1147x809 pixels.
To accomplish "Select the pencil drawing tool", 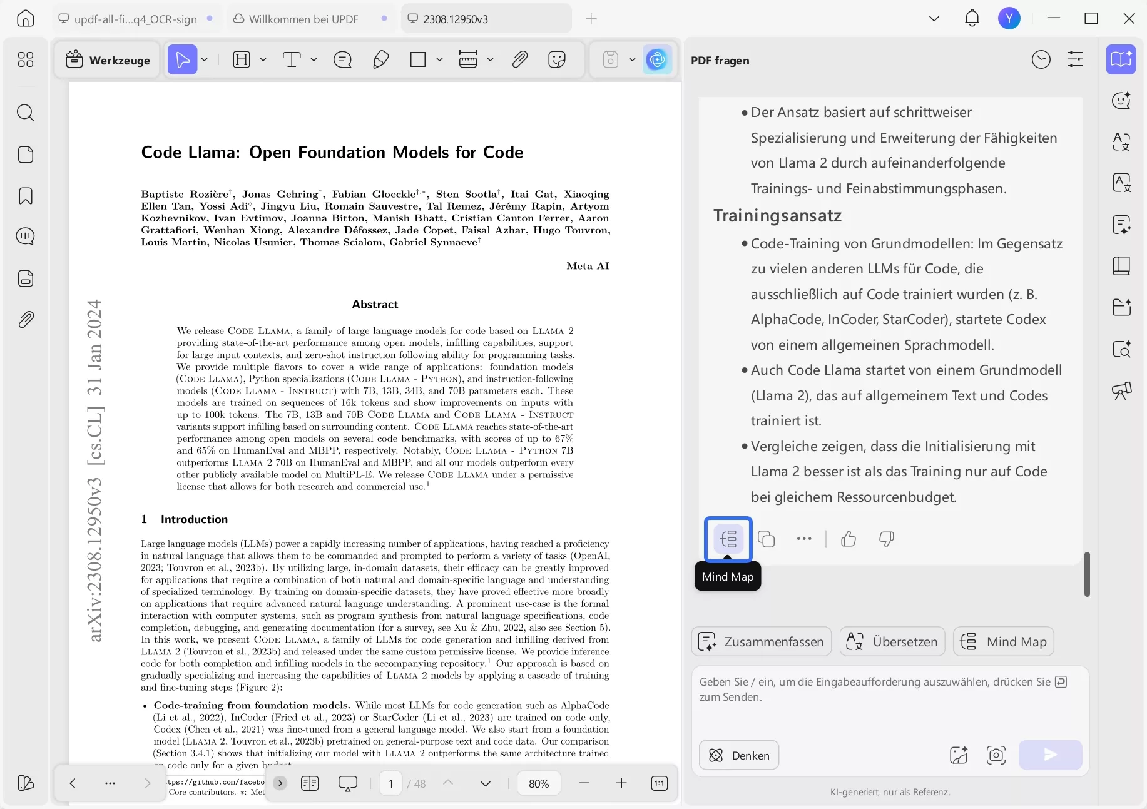I will [x=380, y=60].
